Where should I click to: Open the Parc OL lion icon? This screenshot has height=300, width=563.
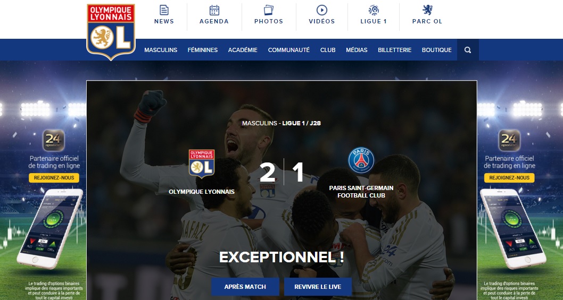(x=427, y=10)
